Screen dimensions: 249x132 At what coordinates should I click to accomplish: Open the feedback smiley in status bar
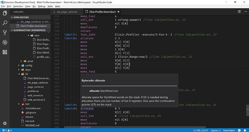click(239, 130)
